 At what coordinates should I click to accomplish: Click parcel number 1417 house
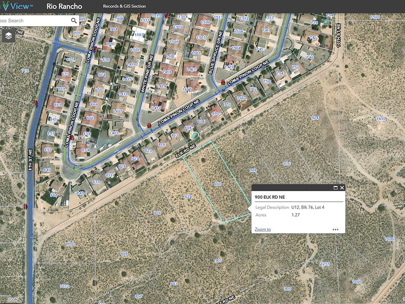pos(187,90)
